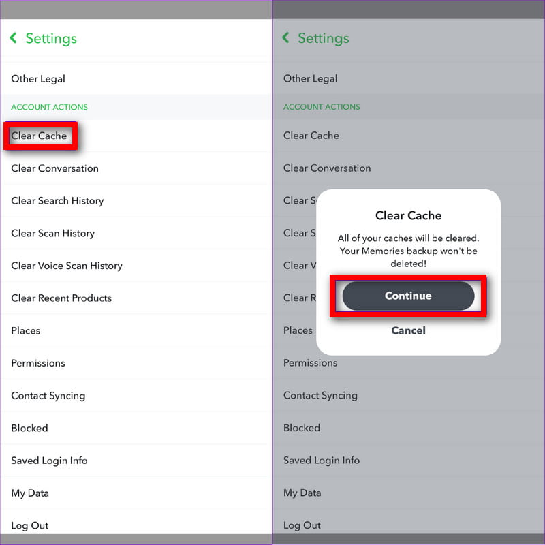Open My Data in the left panel
Image resolution: width=545 pixels, height=545 pixels.
point(30,493)
